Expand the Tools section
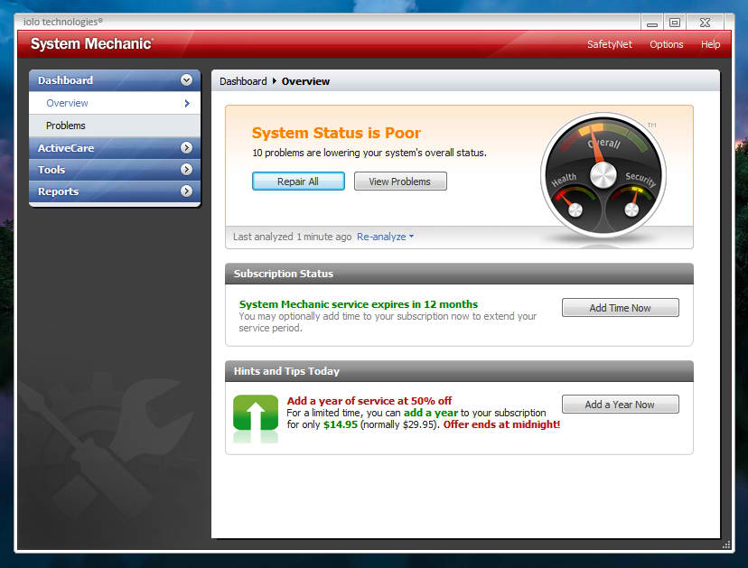748x568 pixels. [x=187, y=170]
